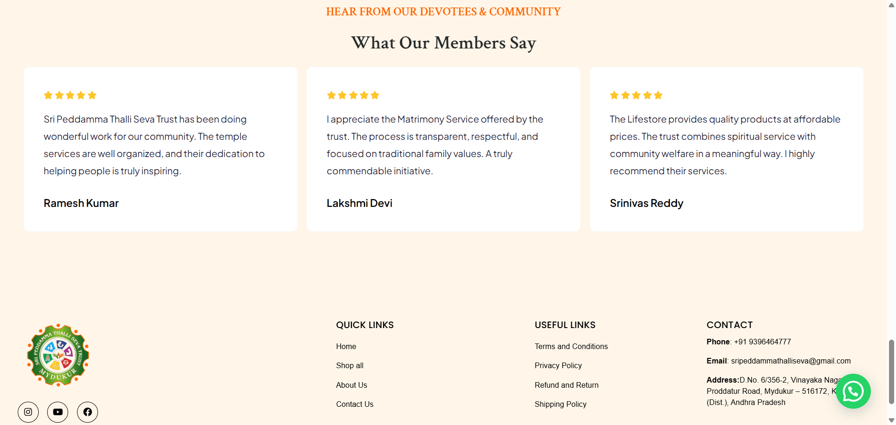
Task: Open Shop all link in footer
Action: click(x=350, y=365)
